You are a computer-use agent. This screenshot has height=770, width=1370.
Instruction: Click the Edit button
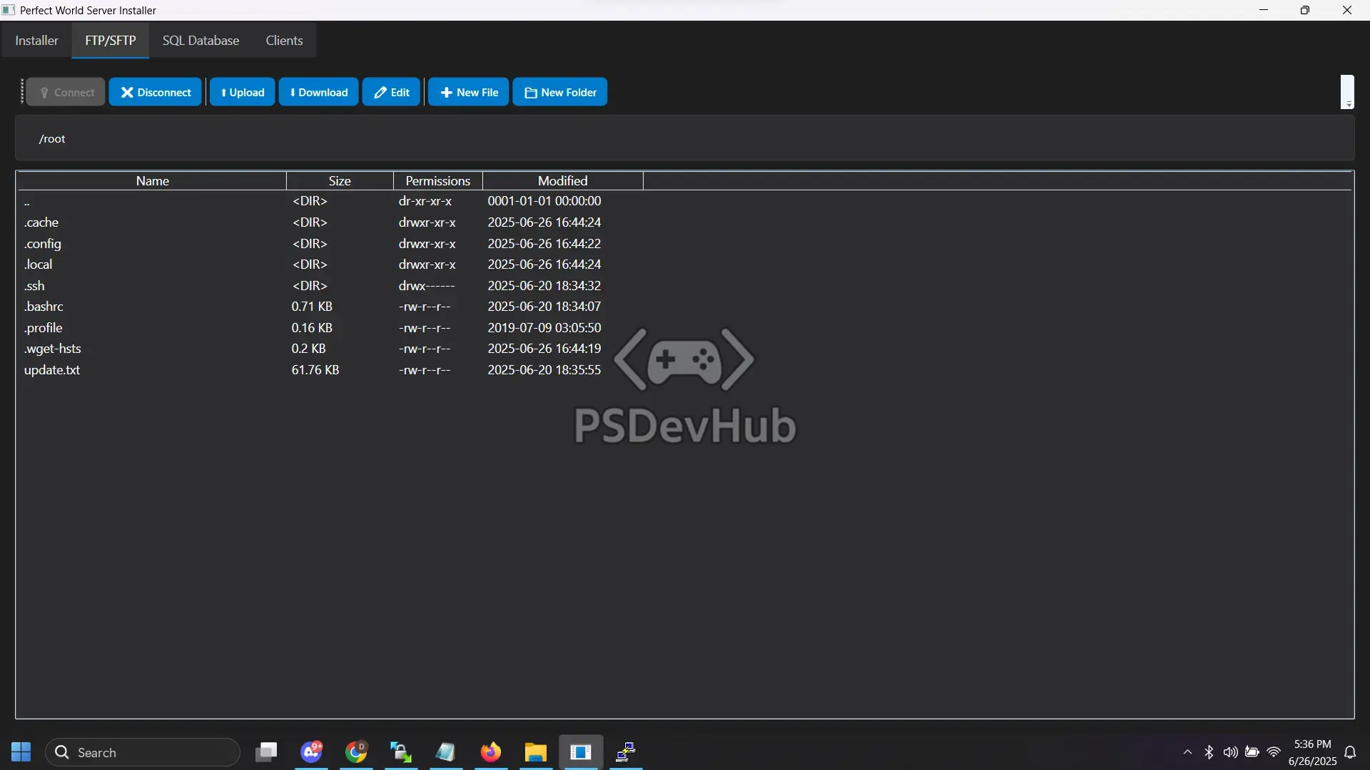point(392,92)
